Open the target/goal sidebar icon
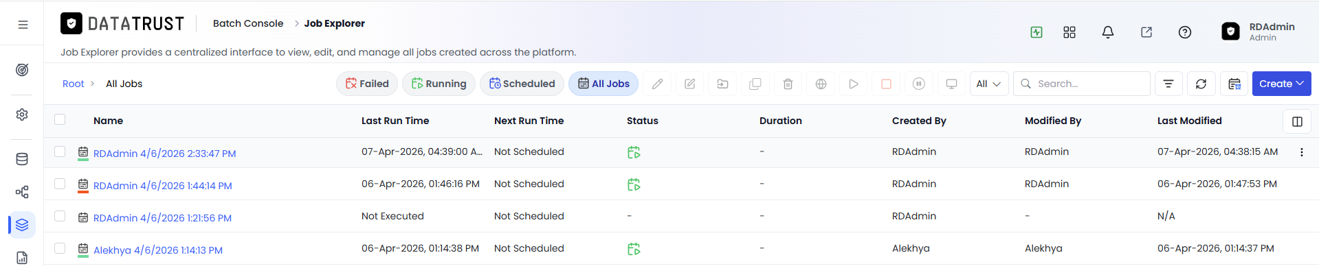Viewport: 1319px width, 266px height. coord(22,70)
